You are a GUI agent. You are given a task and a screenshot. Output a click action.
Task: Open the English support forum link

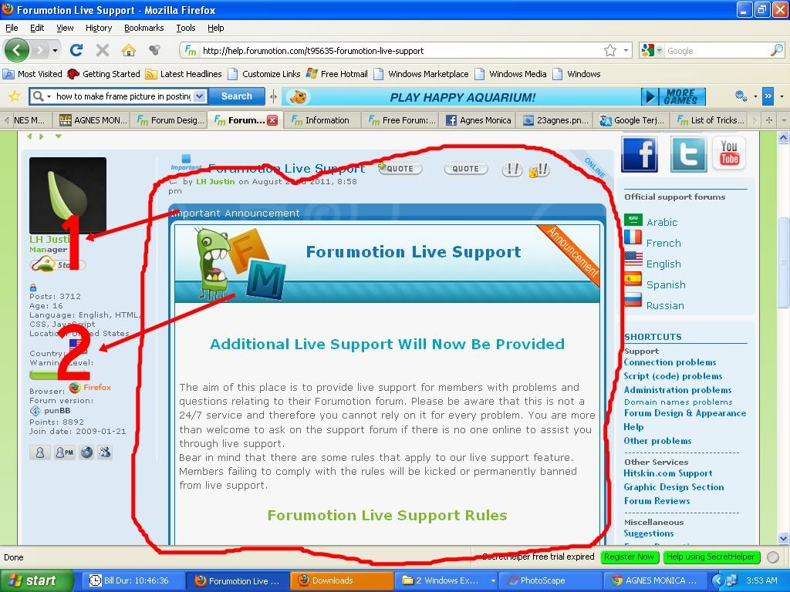pos(663,264)
